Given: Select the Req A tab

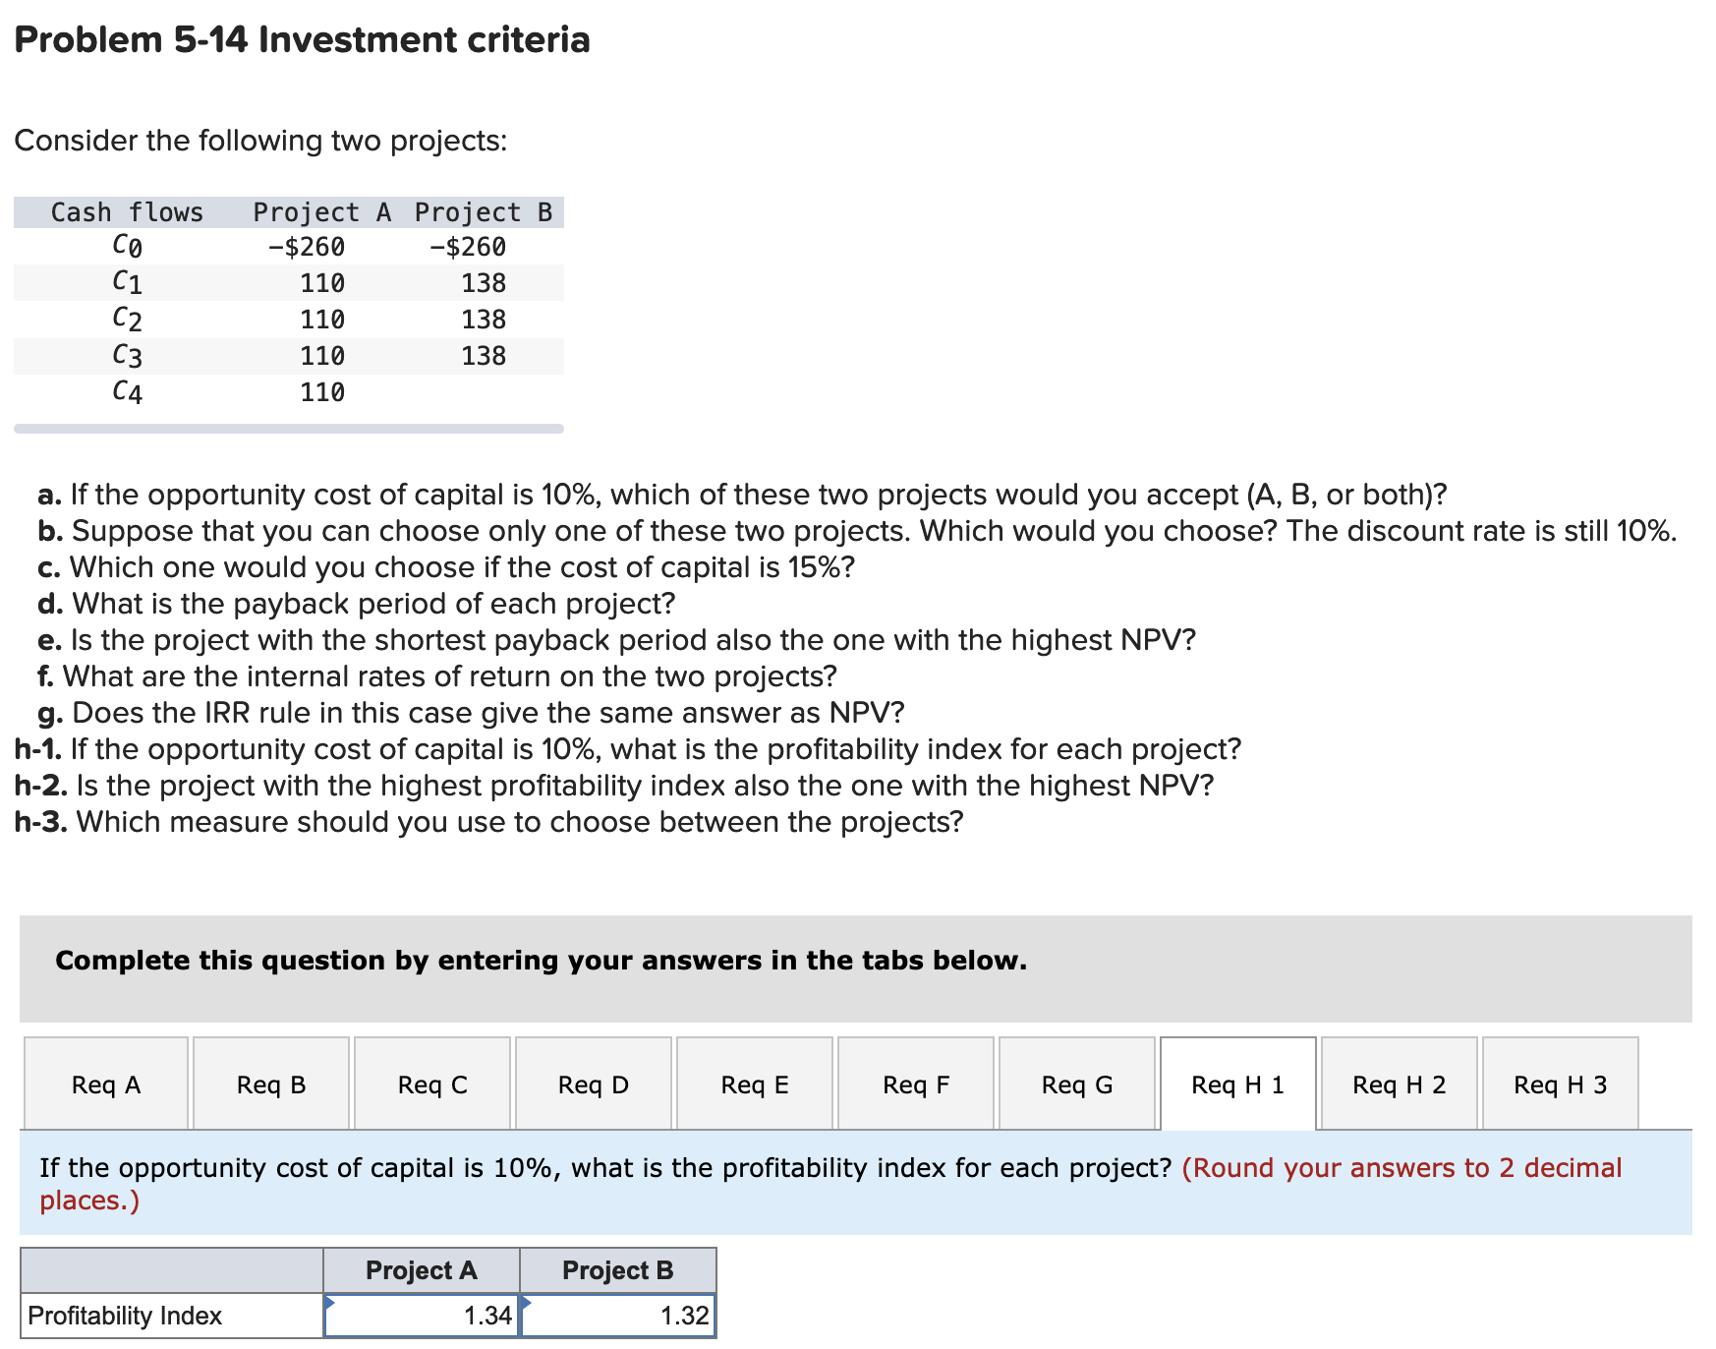Looking at the screenshot, I should [x=105, y=1084].
